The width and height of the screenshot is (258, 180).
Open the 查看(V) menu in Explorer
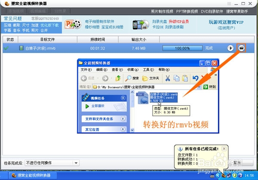[x=117, y=70]
